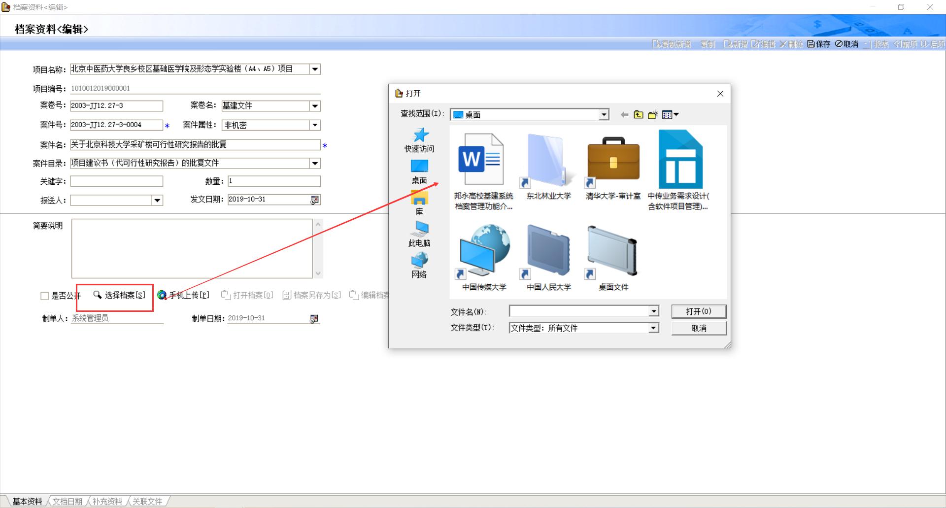
Task: Click the 手机上传 globe icon
Action: [162, 295]
